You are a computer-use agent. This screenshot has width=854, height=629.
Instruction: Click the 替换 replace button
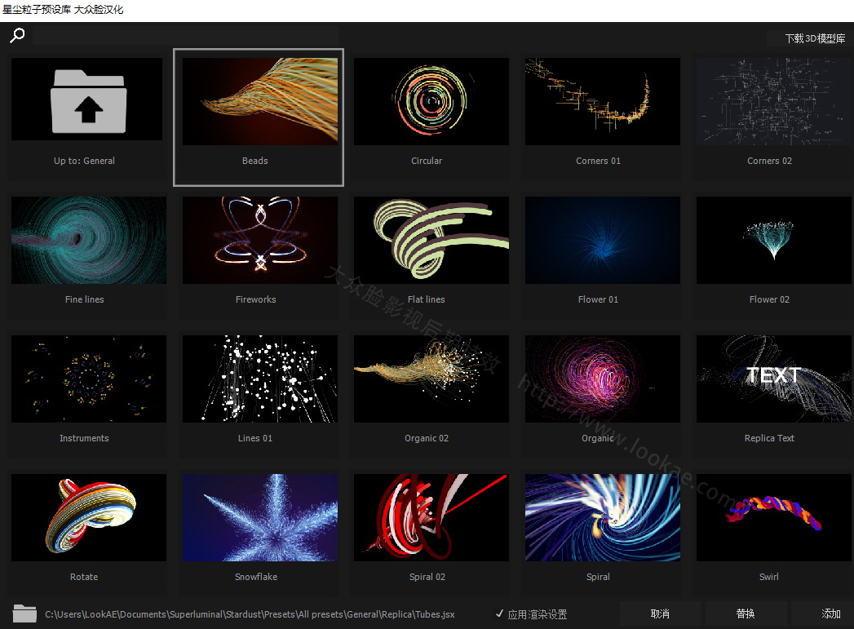(x=746, y=613)
